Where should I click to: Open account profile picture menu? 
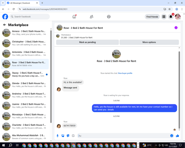tap(178, 17)
